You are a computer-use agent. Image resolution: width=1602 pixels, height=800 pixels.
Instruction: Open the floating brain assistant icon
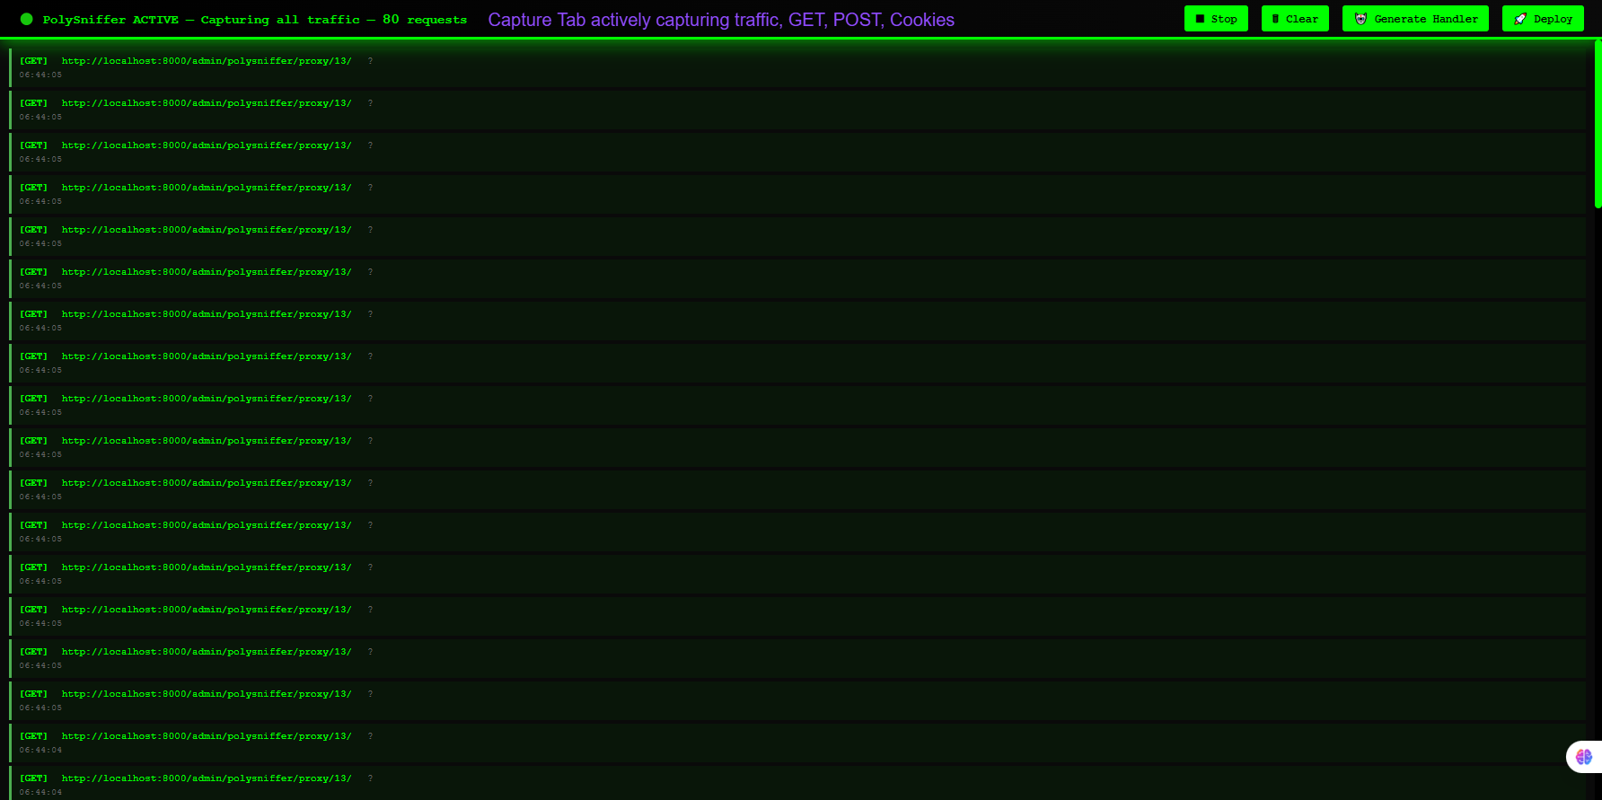(1583, 757)
